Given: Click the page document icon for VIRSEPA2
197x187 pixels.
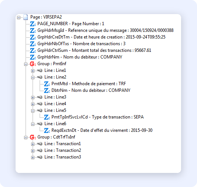Looking at the screenshot, I should click(26, 17).
